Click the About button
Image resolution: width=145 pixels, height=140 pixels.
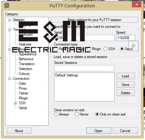[19, 131]
